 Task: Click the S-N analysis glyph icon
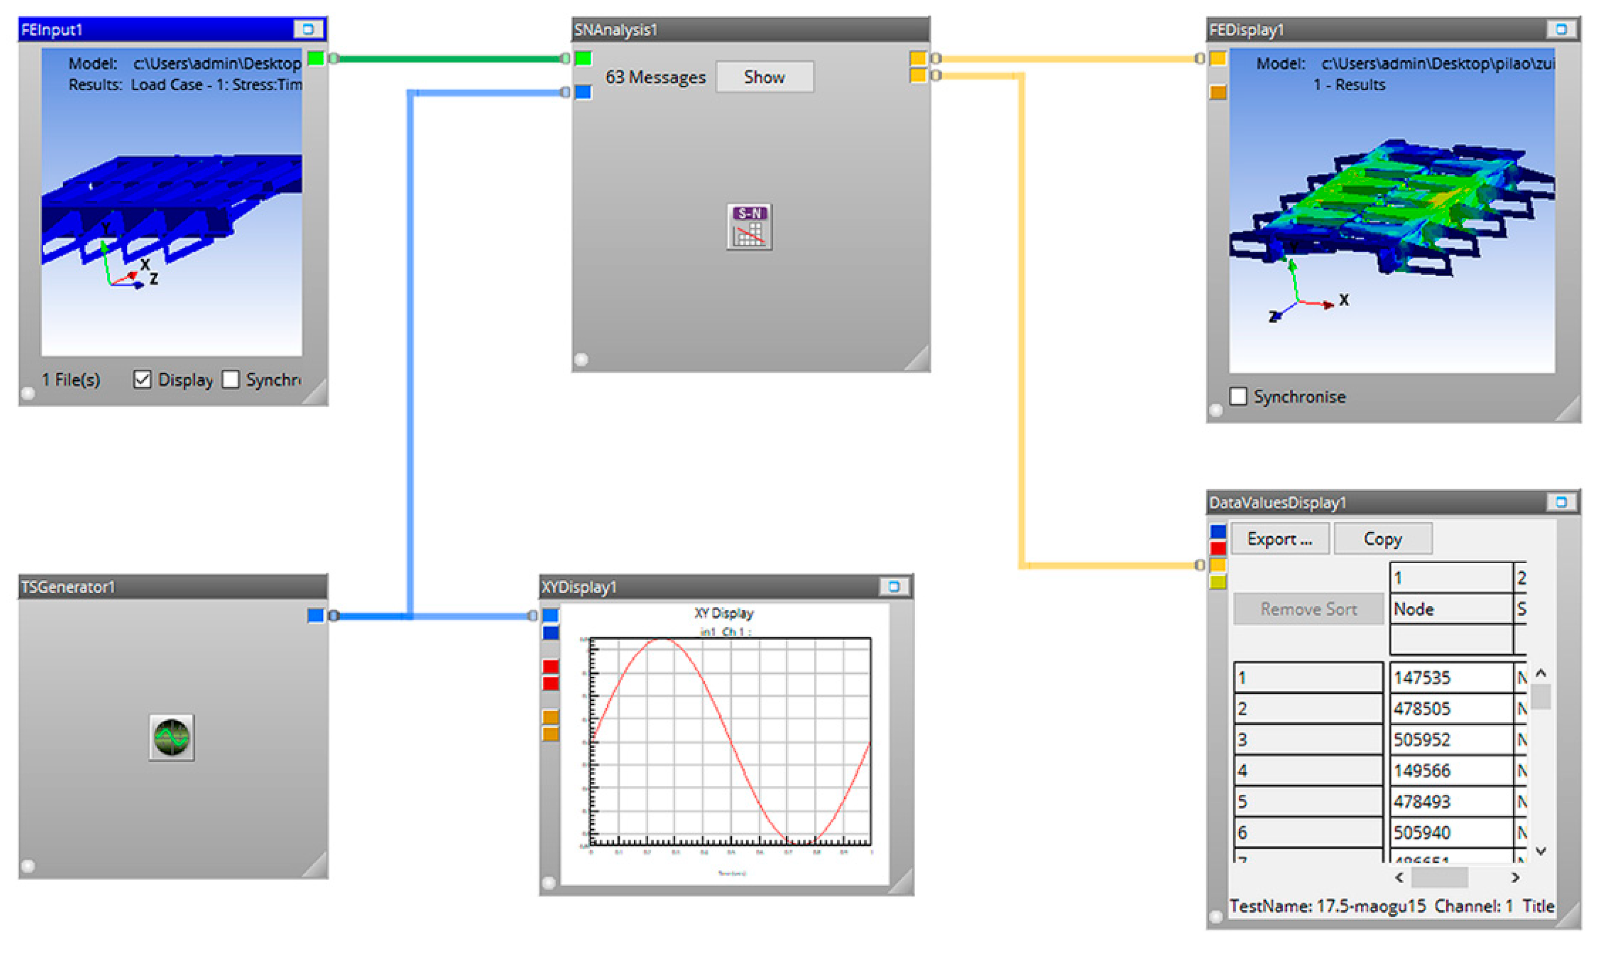[x=749, y=227]
